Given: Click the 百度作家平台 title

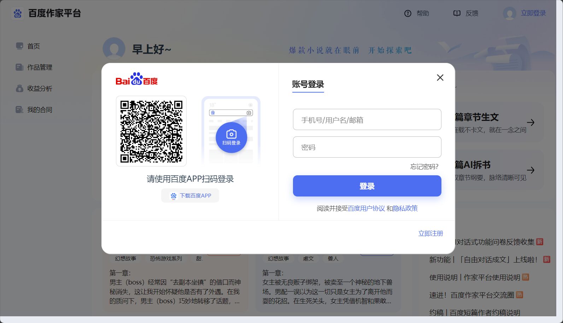Looking at the screenshot, I should tap(54, 13).
